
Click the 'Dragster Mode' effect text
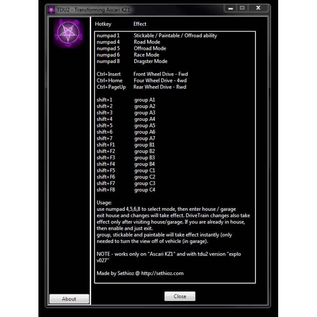pos(151,61)
